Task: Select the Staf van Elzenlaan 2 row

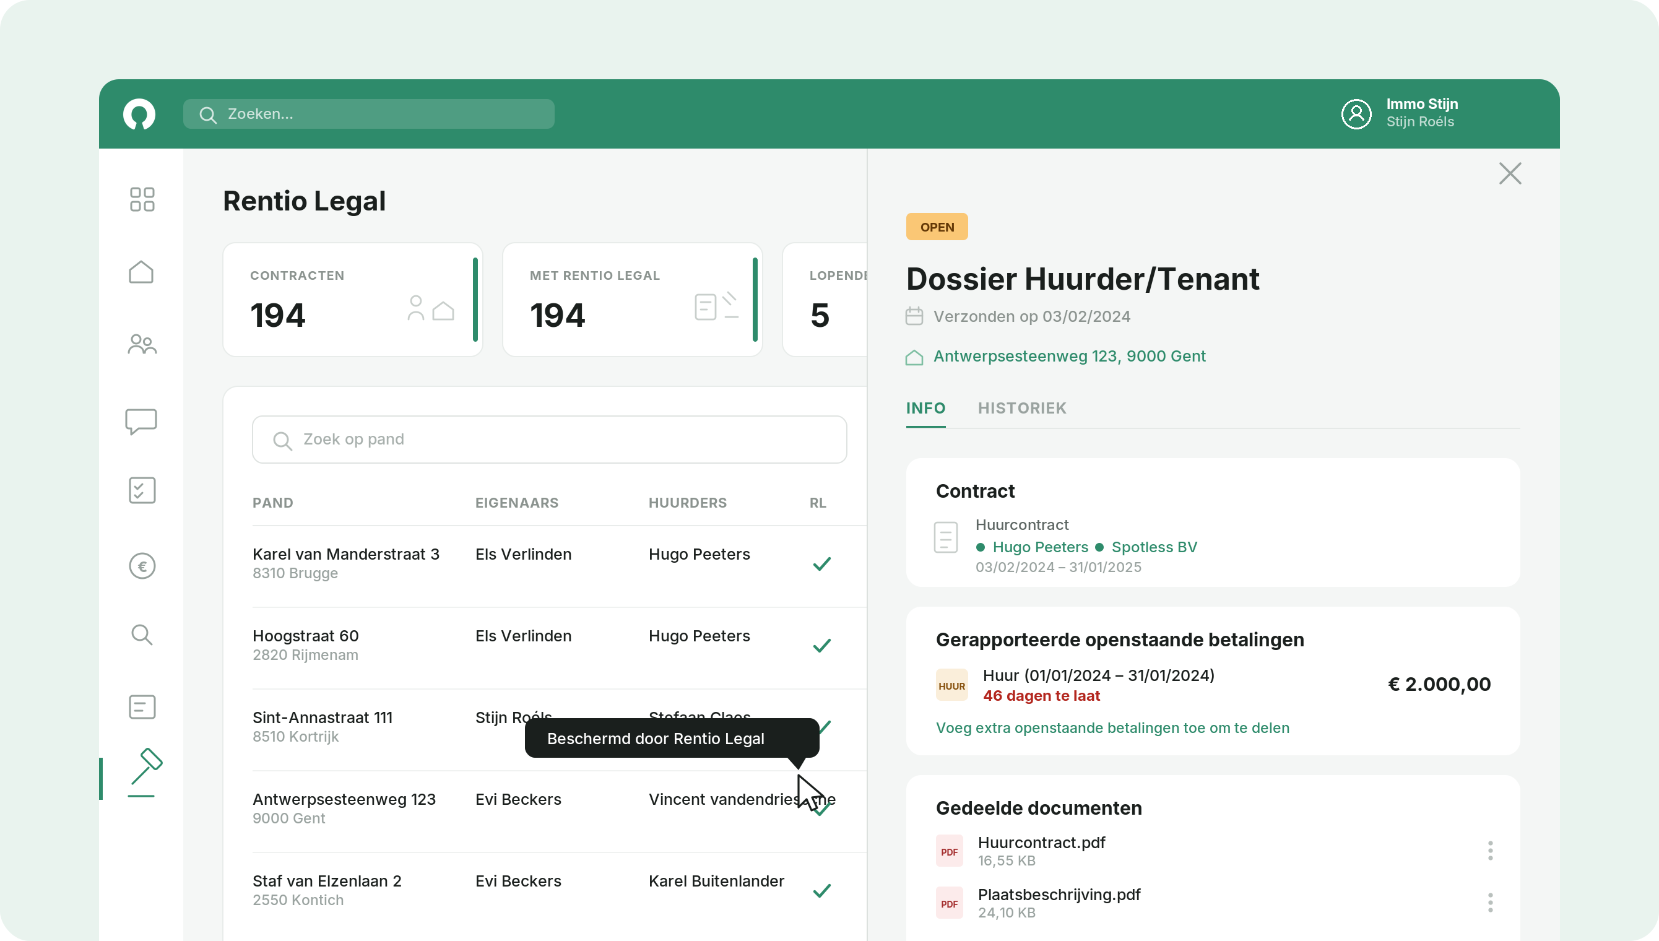Action: click(559, 893)
